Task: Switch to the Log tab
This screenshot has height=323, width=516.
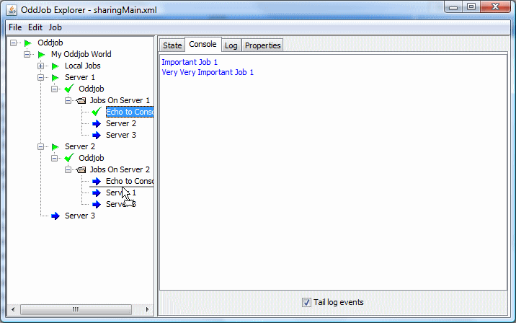Action: point(231,45)
